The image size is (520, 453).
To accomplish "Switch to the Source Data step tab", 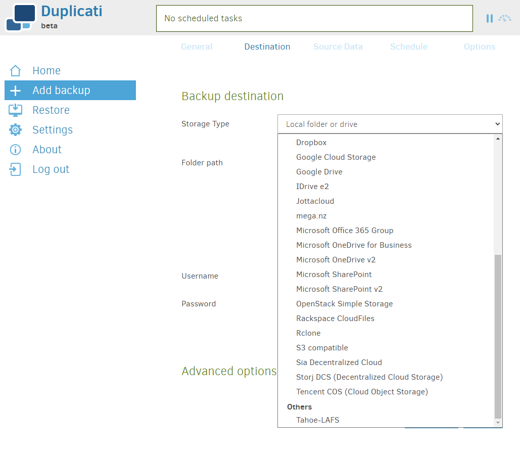I will coord(338,47).
